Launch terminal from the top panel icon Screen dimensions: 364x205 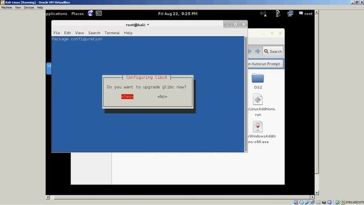click(x=98, y=14)
